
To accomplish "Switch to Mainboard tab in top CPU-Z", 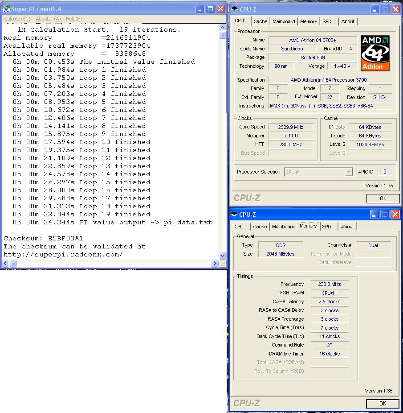I will (284, 21).
